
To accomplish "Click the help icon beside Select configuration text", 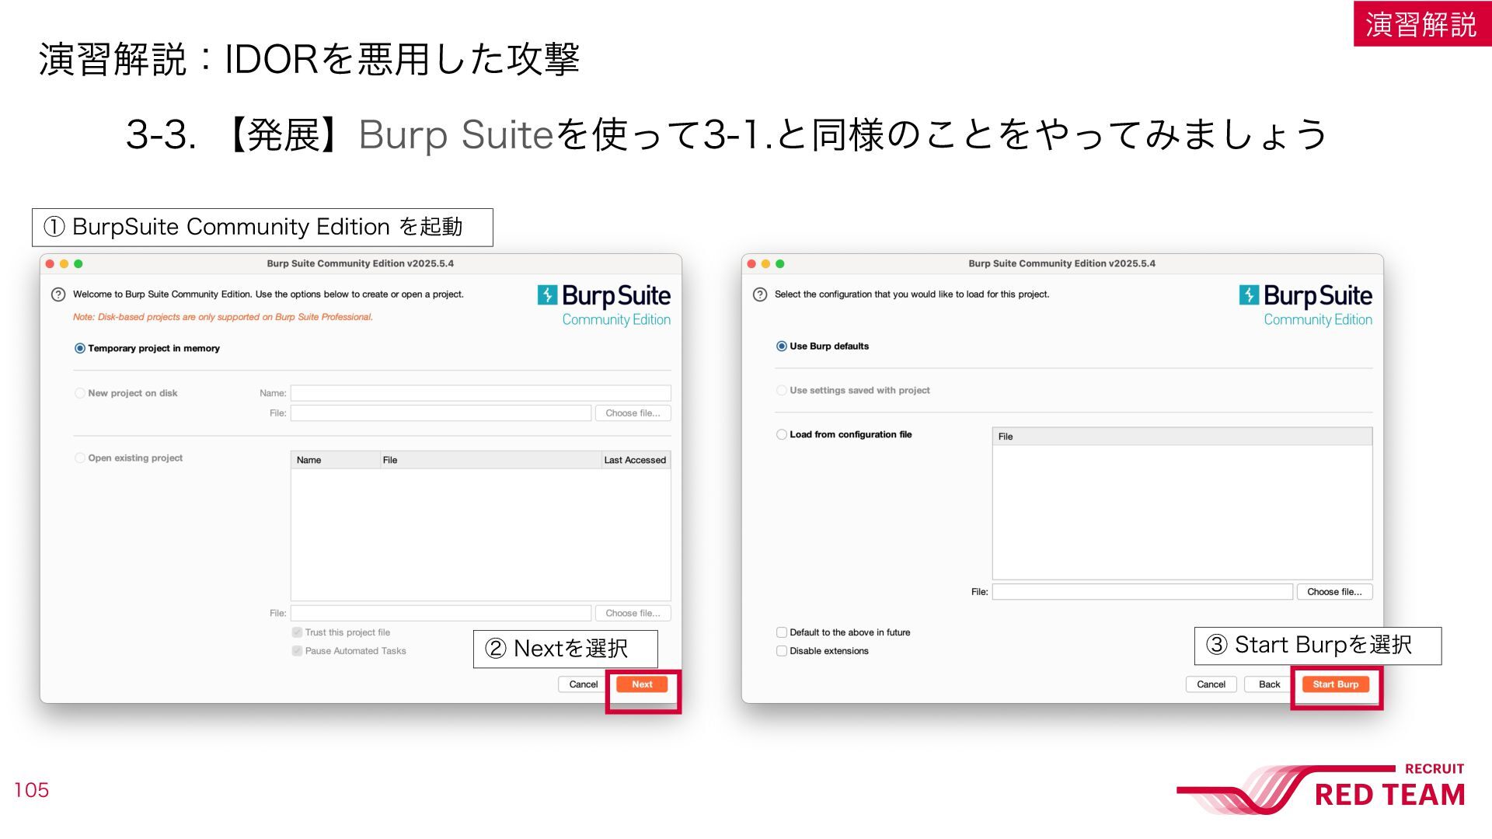I will [x=760, y=294].
